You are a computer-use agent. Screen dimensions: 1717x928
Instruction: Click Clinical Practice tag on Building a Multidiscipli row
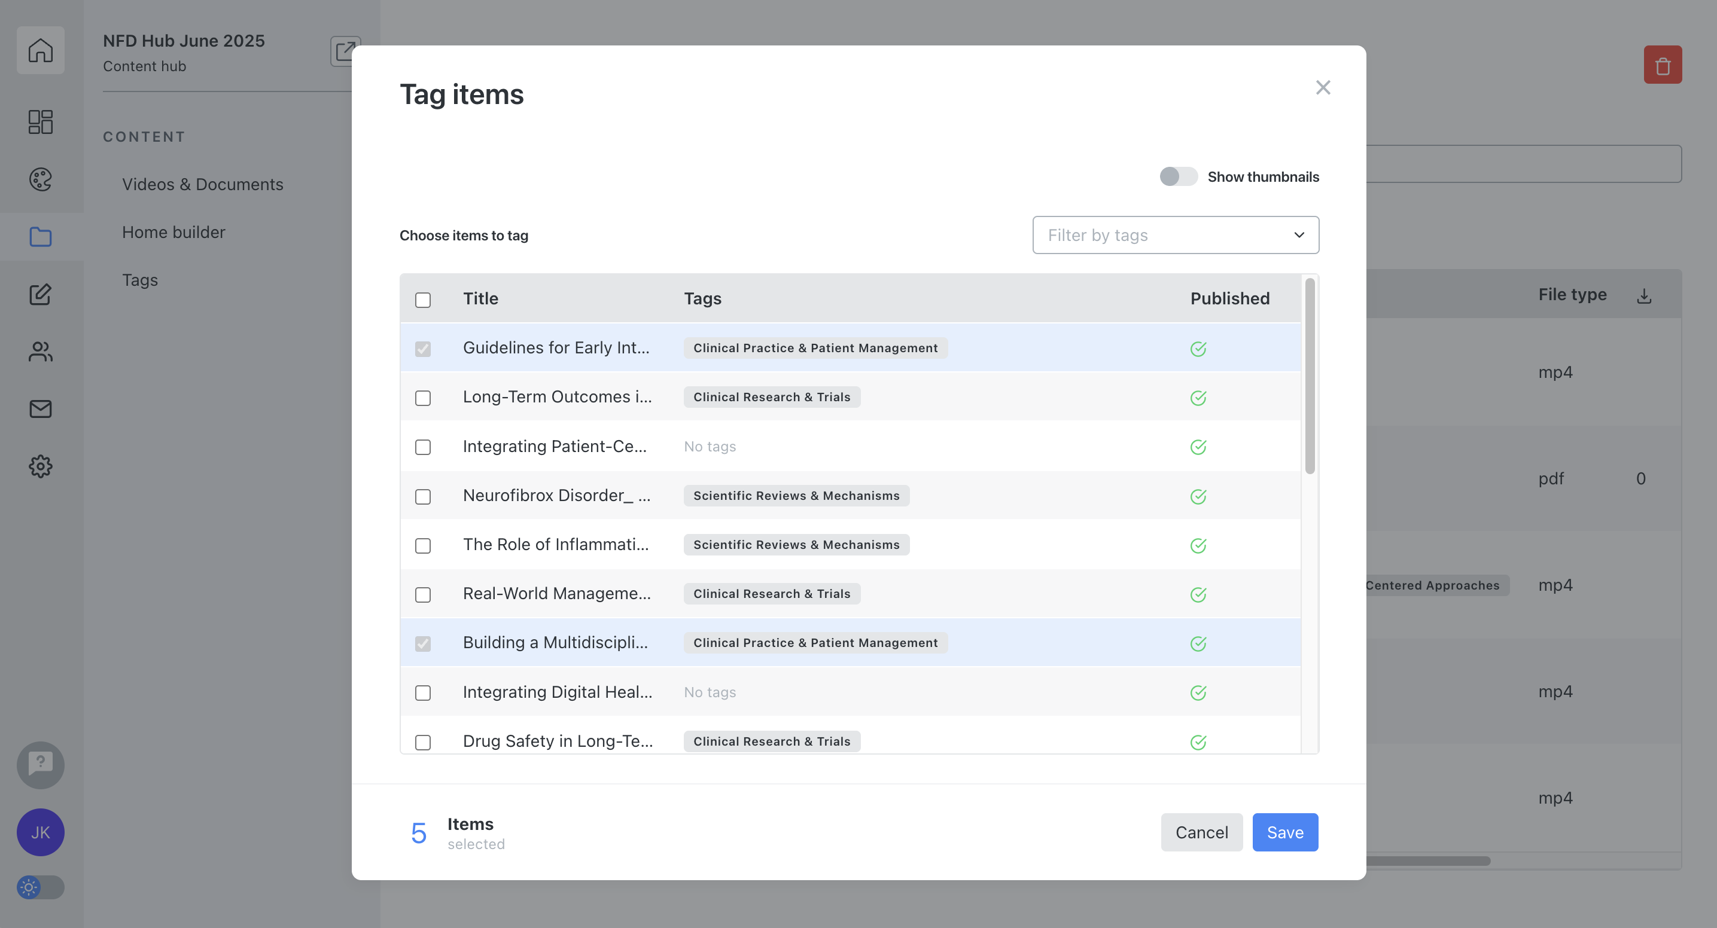point(815,643)
